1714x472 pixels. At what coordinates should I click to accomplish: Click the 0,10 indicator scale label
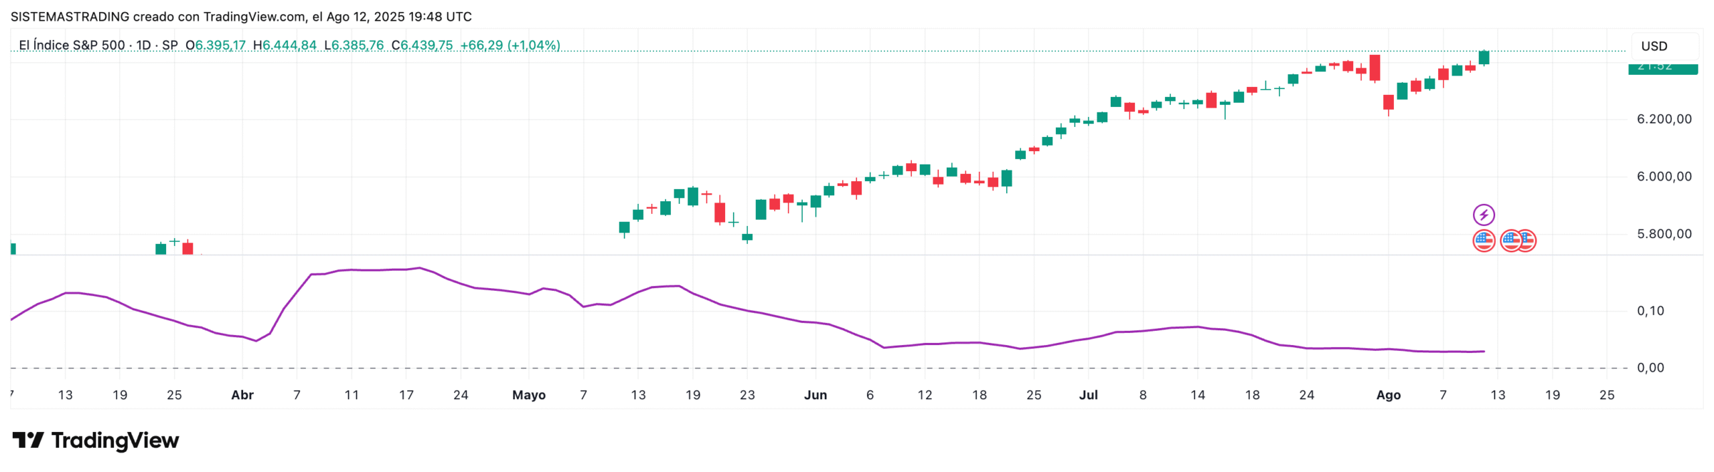(x=1650, y=311)
